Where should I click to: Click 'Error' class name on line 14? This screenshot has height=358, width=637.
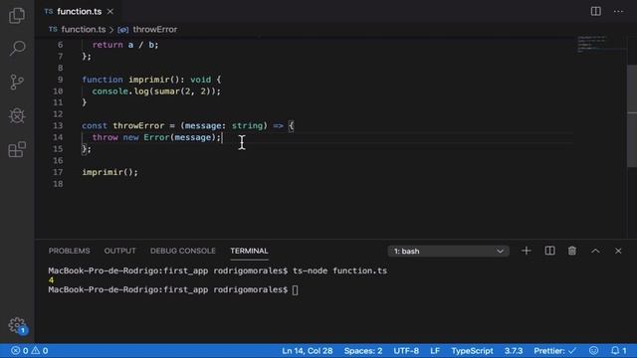coord(156,137)
